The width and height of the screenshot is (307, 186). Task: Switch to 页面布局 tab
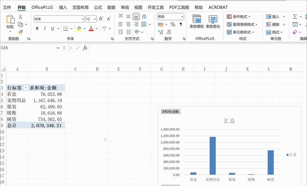(x=80, y=7)
